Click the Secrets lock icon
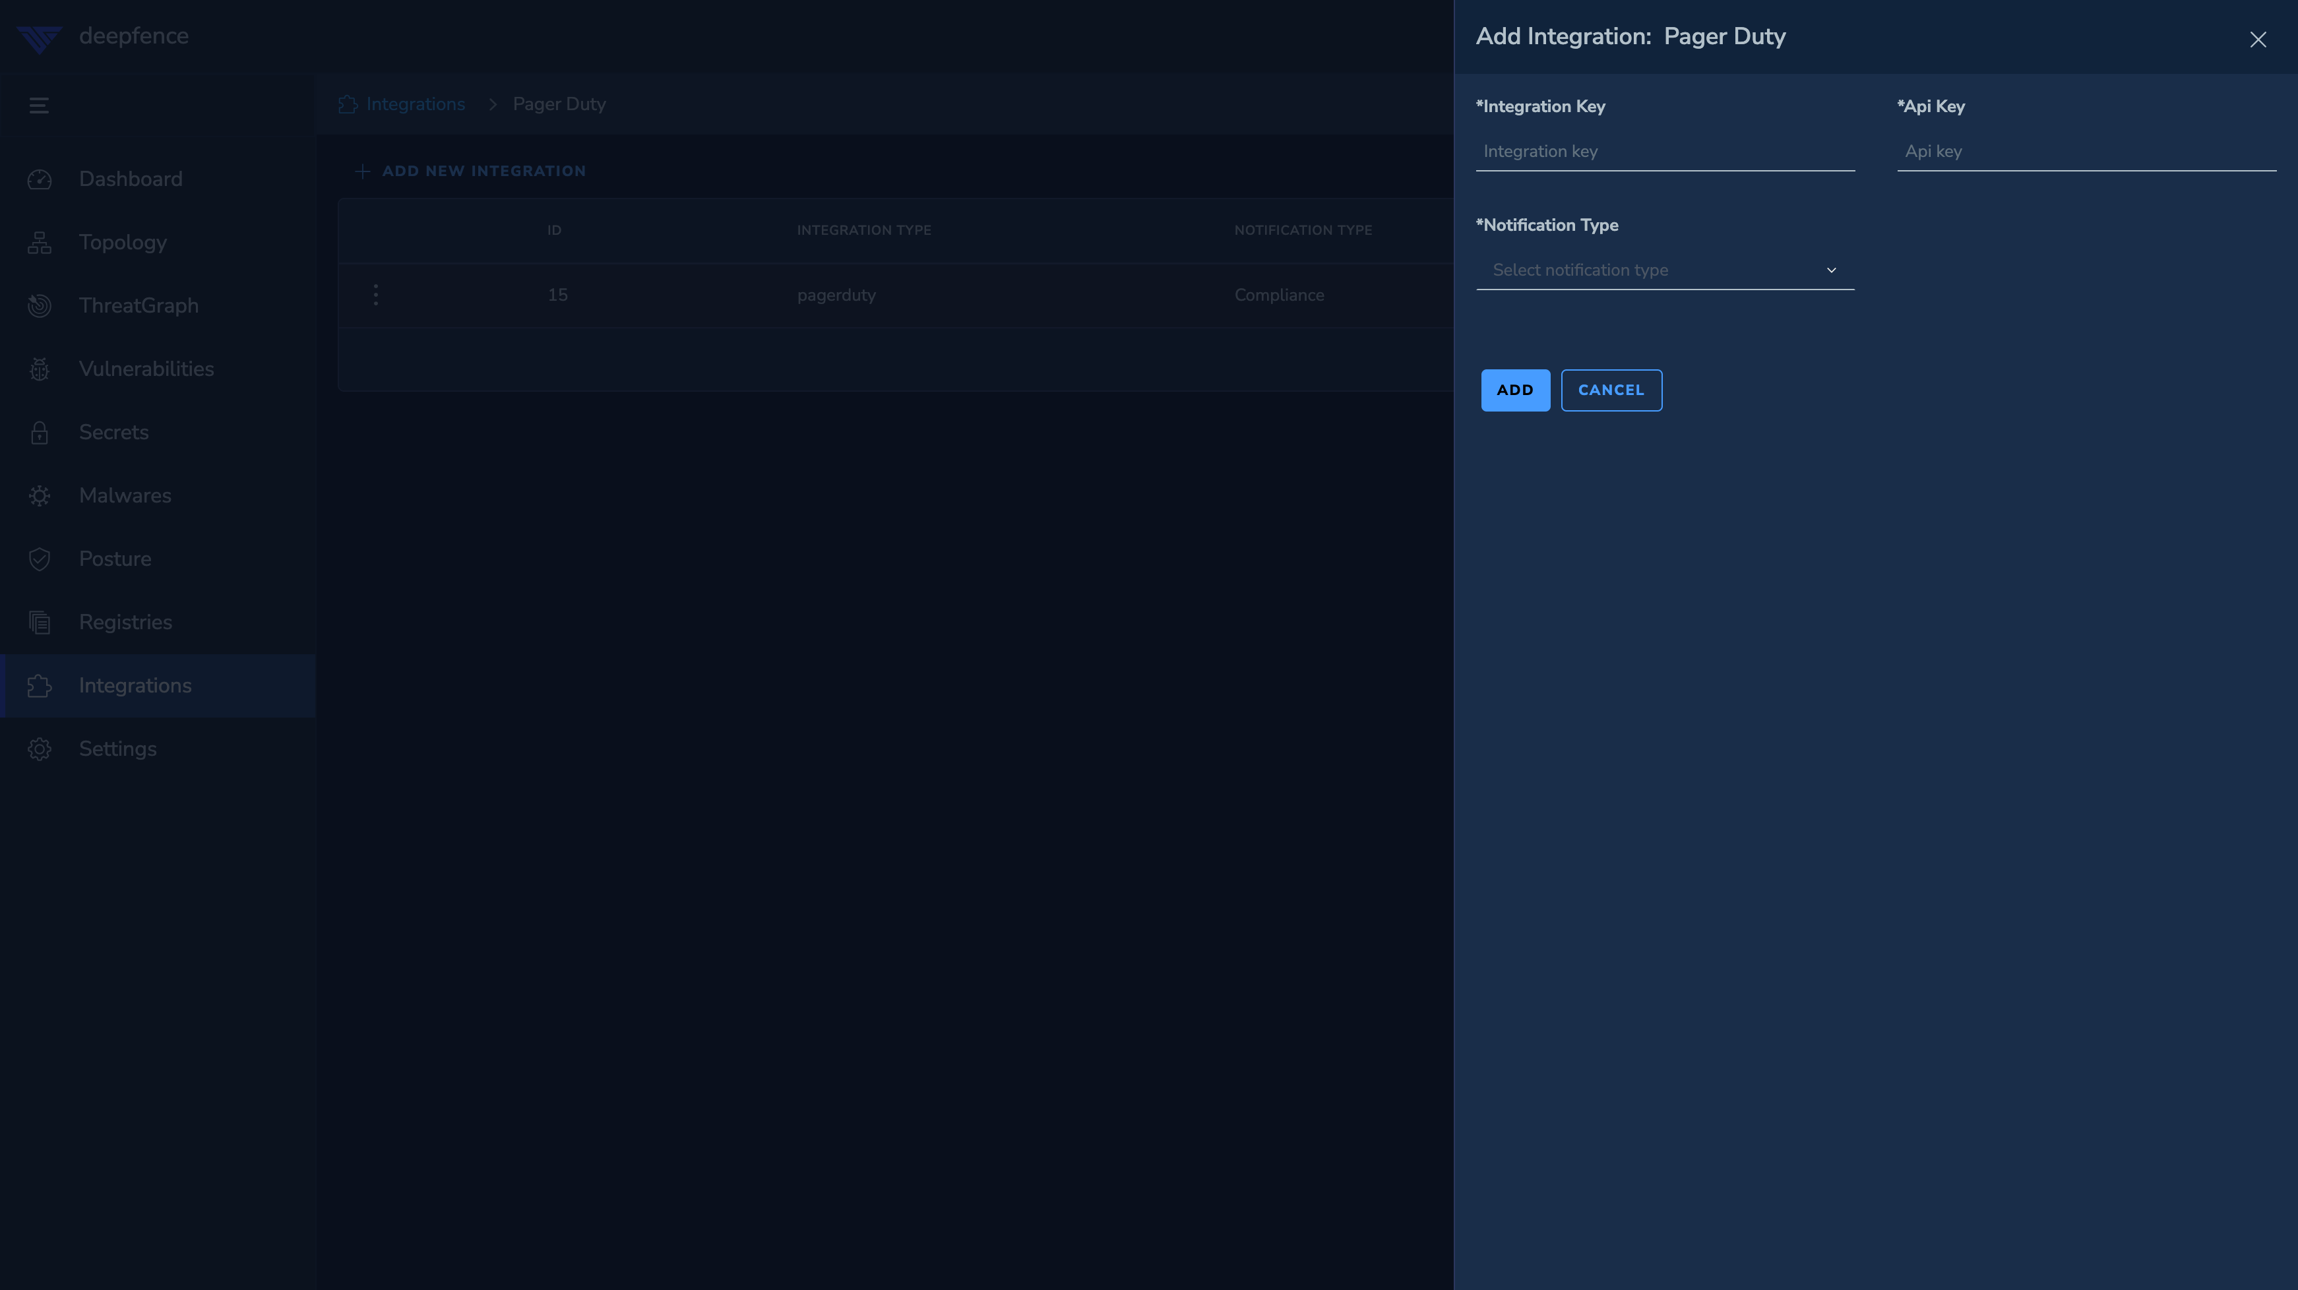Viewport: 2298px width, 1290px height. point(40,433)
